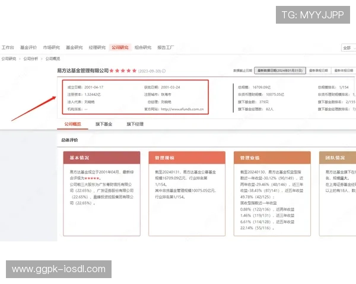Select the 最新数据日期(2024年01月31日) option

280,70
